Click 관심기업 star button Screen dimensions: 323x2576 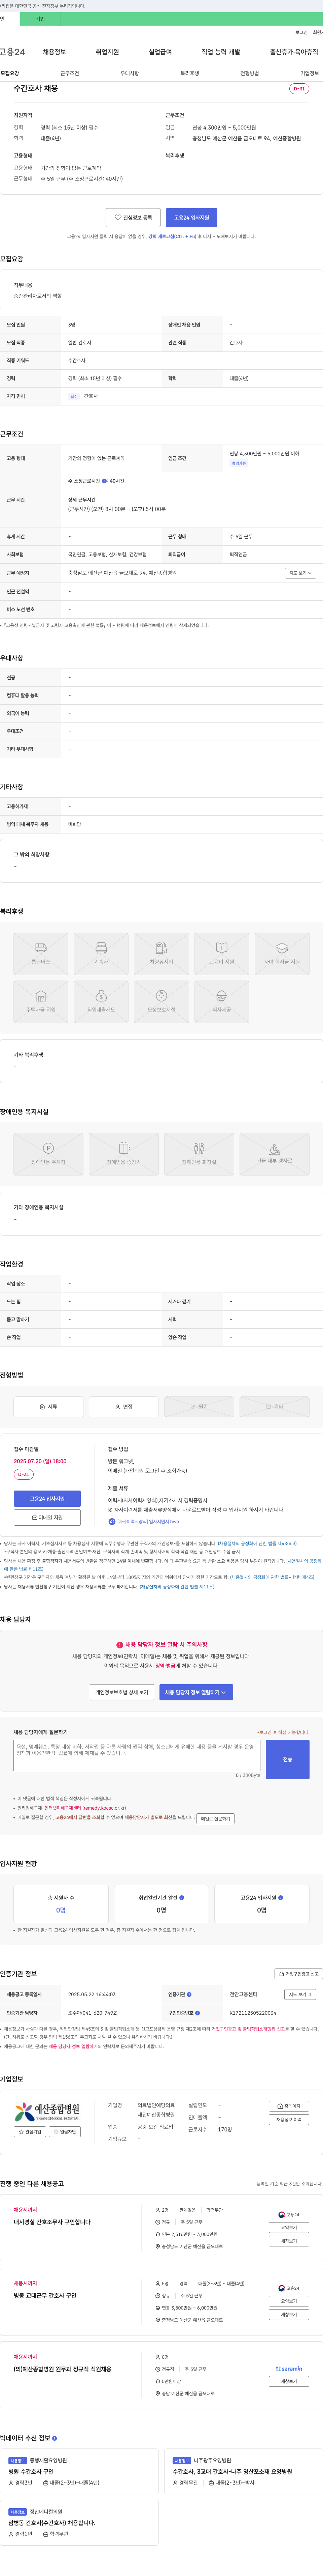pos(30,2131)
